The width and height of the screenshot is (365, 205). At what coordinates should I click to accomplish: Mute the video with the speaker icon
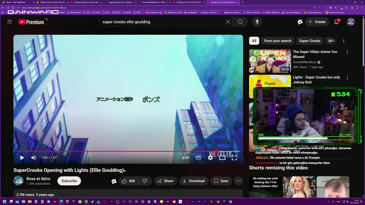[x=33, y=157]
